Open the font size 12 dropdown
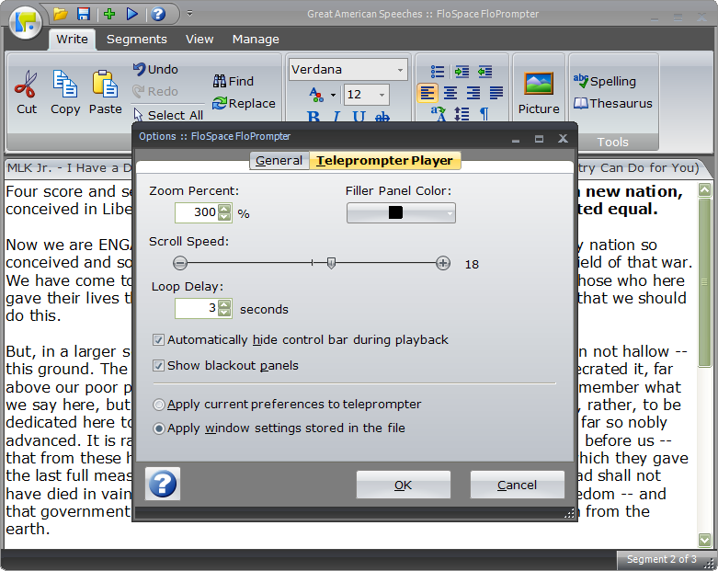 (382, 95)
